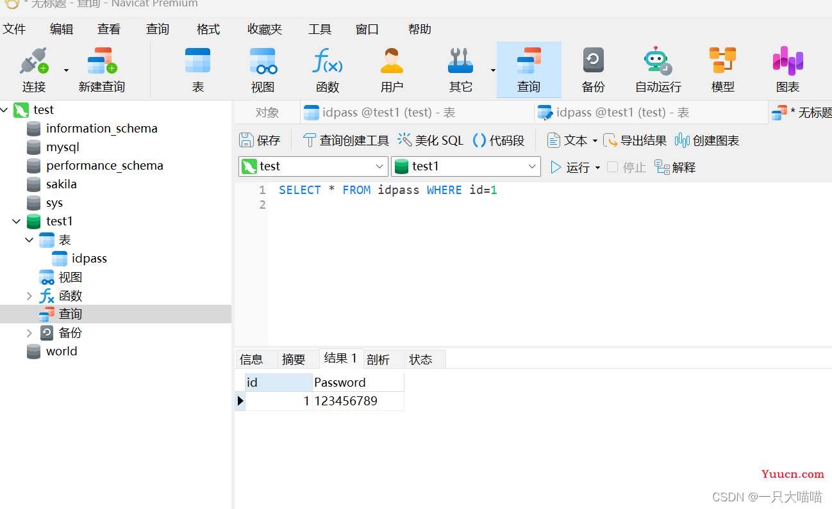Click 文本 (Text) toolbar button
The image size is (832, 509).
pyautogui.click(x=567, y=140)
